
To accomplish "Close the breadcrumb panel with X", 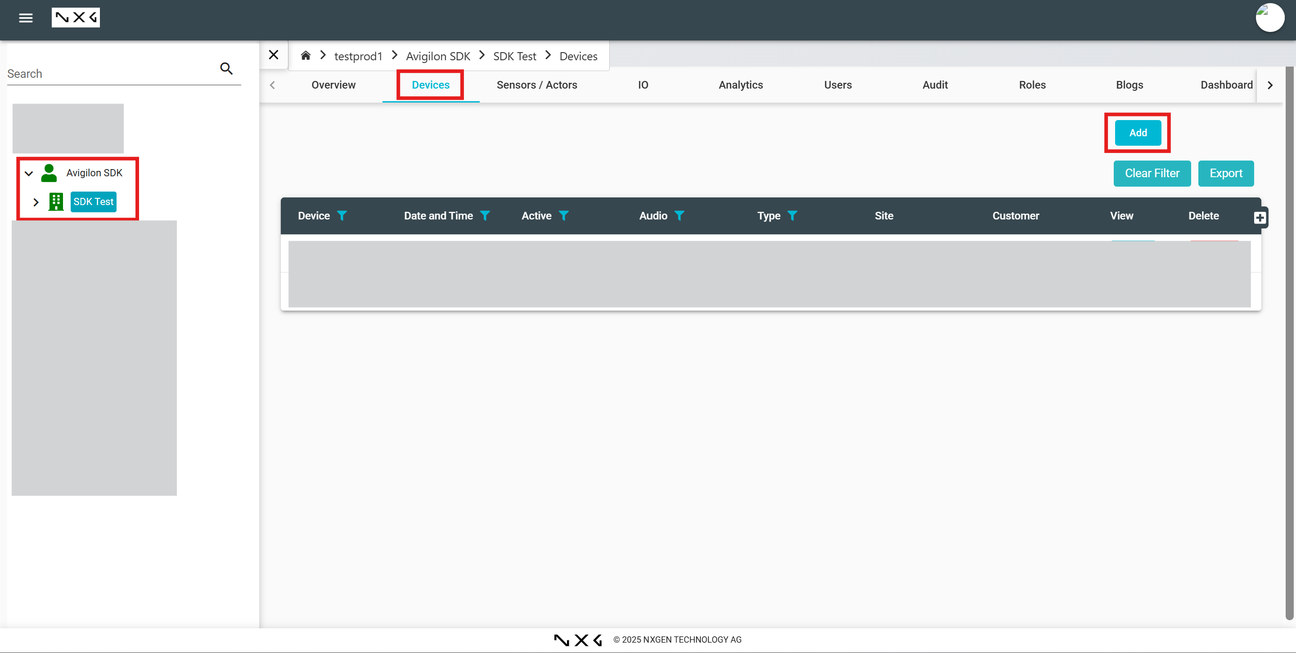I will [273, 55].
